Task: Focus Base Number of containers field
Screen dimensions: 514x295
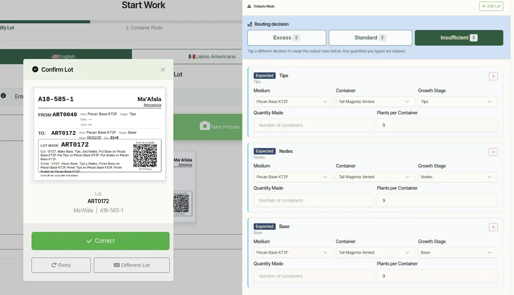Action: (x=314, y=276)
